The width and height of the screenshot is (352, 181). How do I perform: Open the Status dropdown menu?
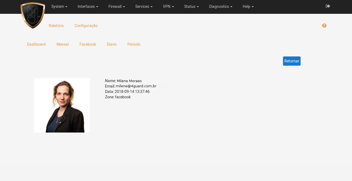pyautogui.click(x=191, y=6)
